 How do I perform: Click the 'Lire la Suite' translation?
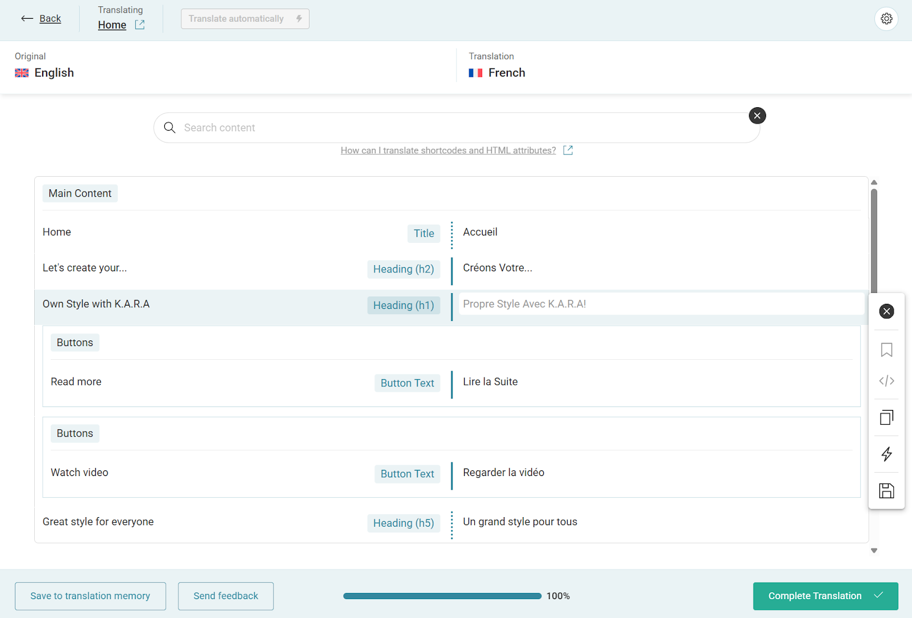(490, 382)
